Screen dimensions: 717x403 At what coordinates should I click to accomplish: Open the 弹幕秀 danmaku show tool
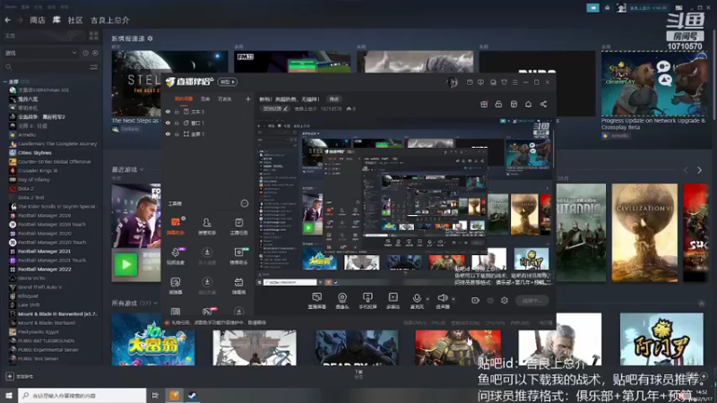click(x=238, y=286)
